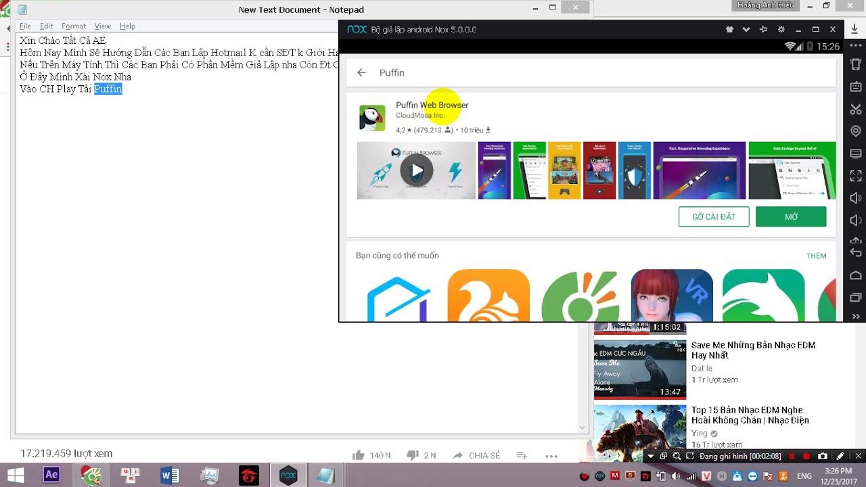
Task: Open Windows Start button
Action: click(x=16, y=476)
